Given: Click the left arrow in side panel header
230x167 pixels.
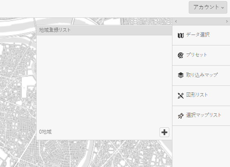Looking at the screenshot, I should [x=176, y=21].
